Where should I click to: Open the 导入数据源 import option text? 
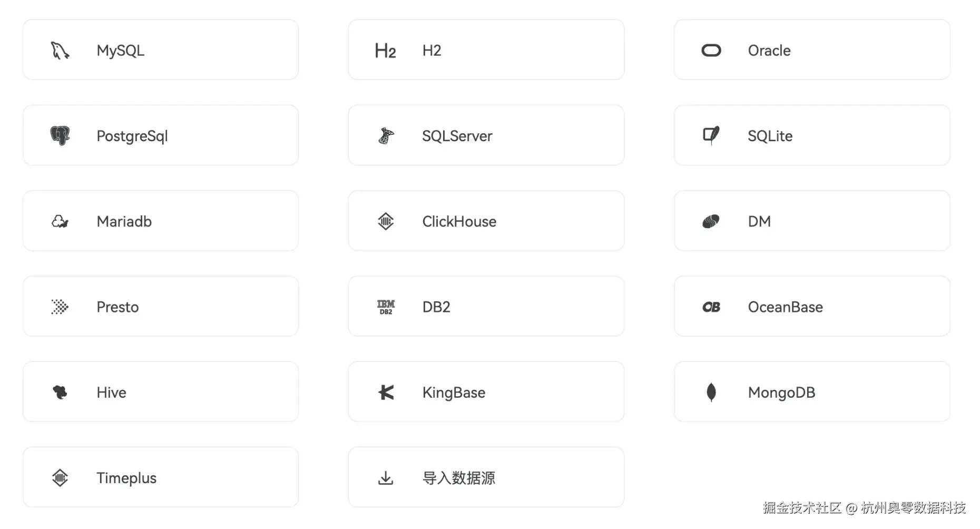(459, 478)
